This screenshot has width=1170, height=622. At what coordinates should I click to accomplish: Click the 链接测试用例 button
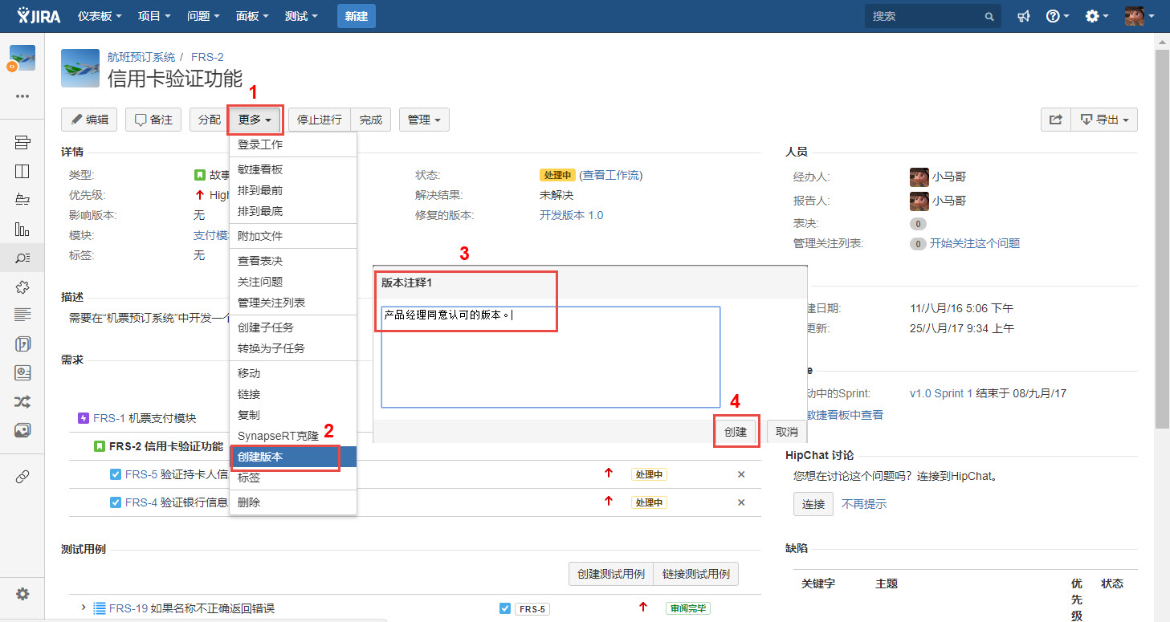tap(695, 574)
